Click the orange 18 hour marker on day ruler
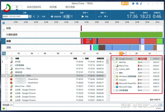Screen dimensions: 165x112 [121, 54]
